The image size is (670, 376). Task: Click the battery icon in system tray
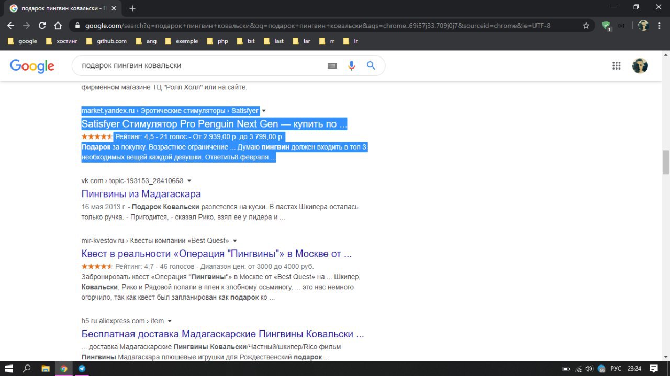(x=566, y=369)
